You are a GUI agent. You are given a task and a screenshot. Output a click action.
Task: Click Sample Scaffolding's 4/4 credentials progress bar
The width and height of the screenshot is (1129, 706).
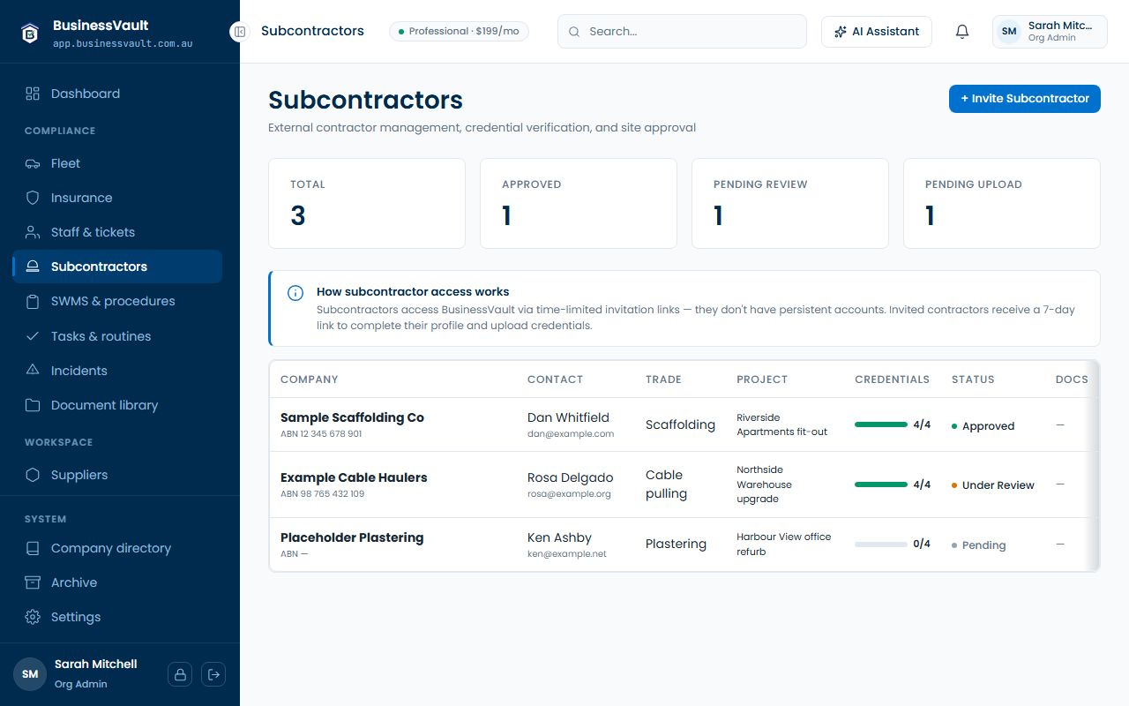point(881,424)
